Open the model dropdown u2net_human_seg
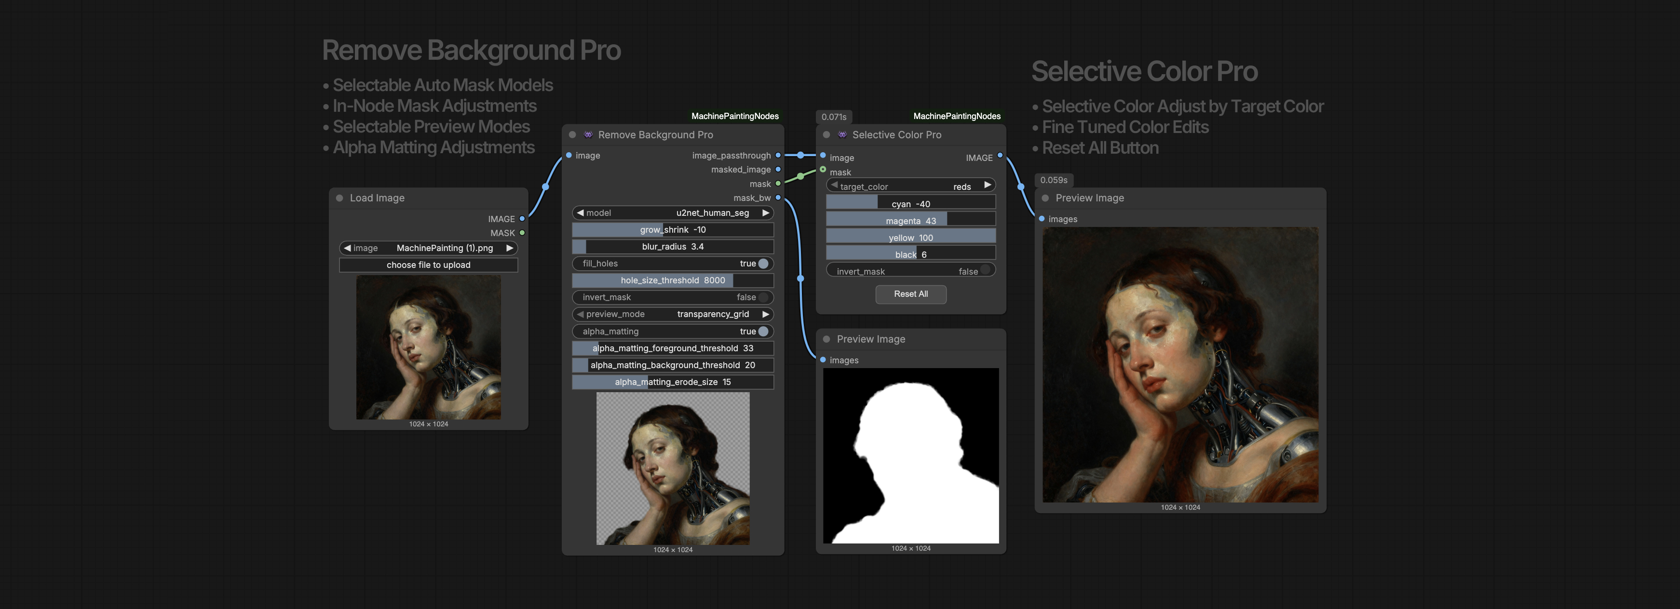 (673, 213)
